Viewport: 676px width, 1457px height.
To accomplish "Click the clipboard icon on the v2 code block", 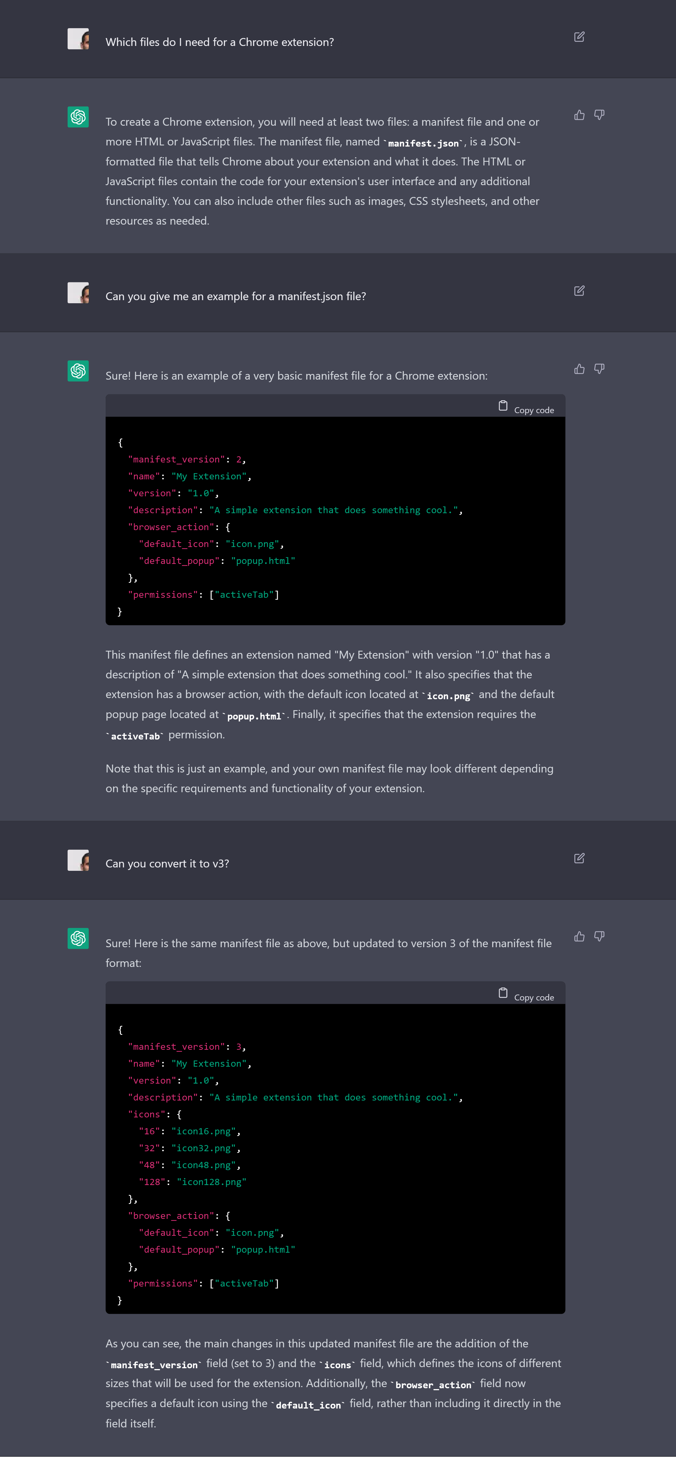I will [502, 406].
